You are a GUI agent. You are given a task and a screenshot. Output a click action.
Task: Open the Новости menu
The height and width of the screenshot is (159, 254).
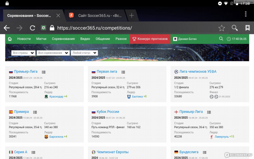click(x=24, y=39)
